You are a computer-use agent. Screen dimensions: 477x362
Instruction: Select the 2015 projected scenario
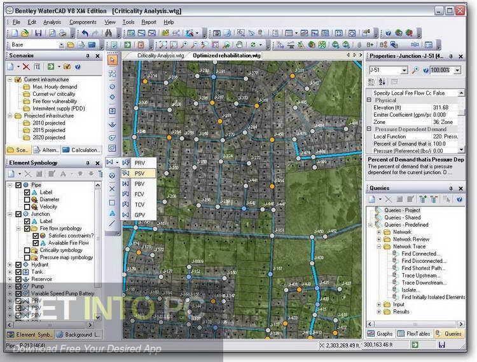[49, 130]
